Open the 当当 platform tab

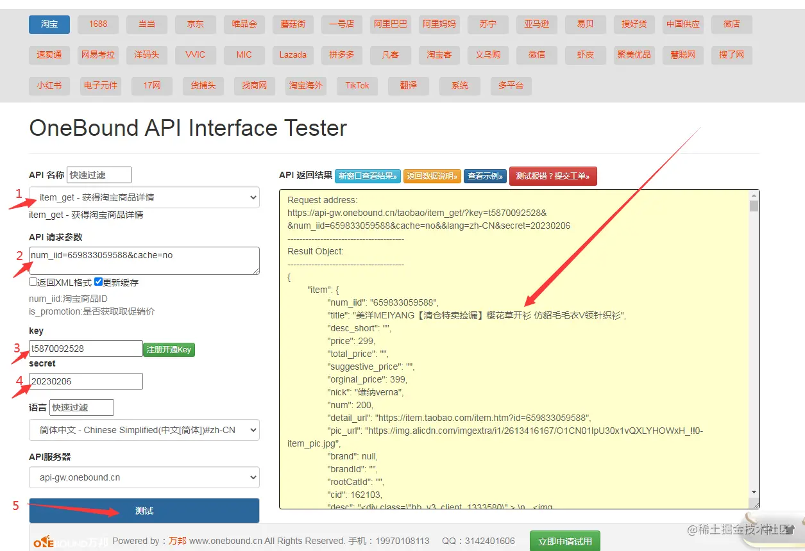tap(147, 24)
